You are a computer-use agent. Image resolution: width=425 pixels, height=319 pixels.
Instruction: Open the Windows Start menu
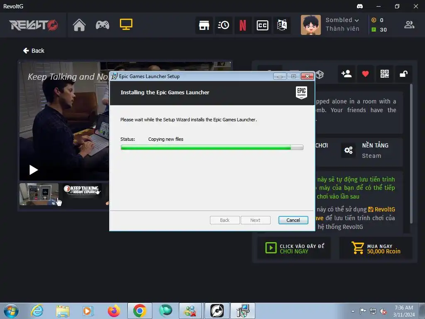pyautogui.click(x=11, y=311)
